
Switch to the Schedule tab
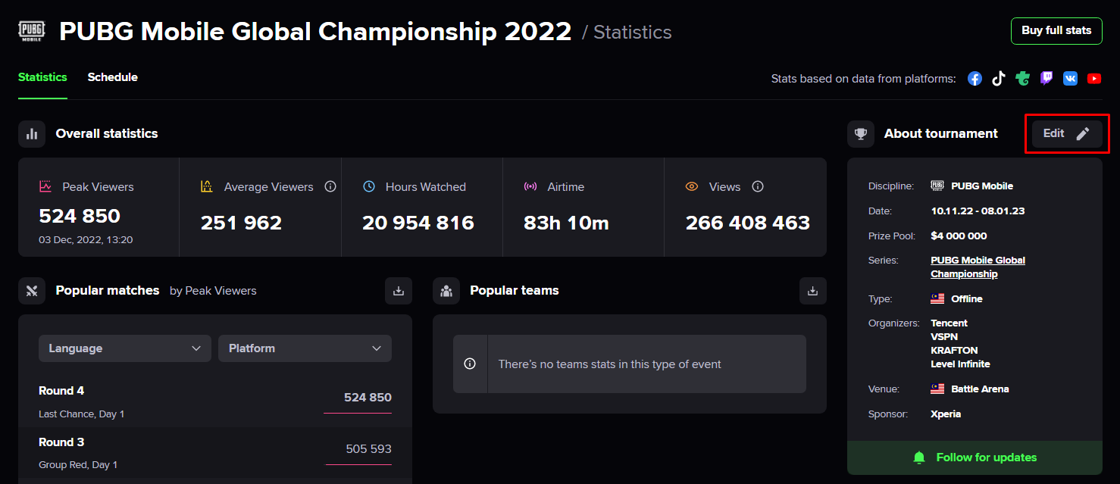tap(112, 77)
